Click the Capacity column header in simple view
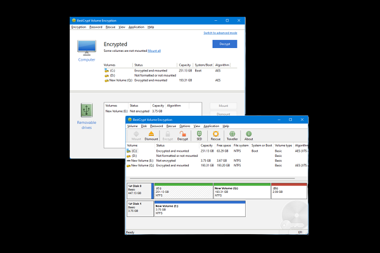This screenshot has height=253, width=380. pos(185,65)
